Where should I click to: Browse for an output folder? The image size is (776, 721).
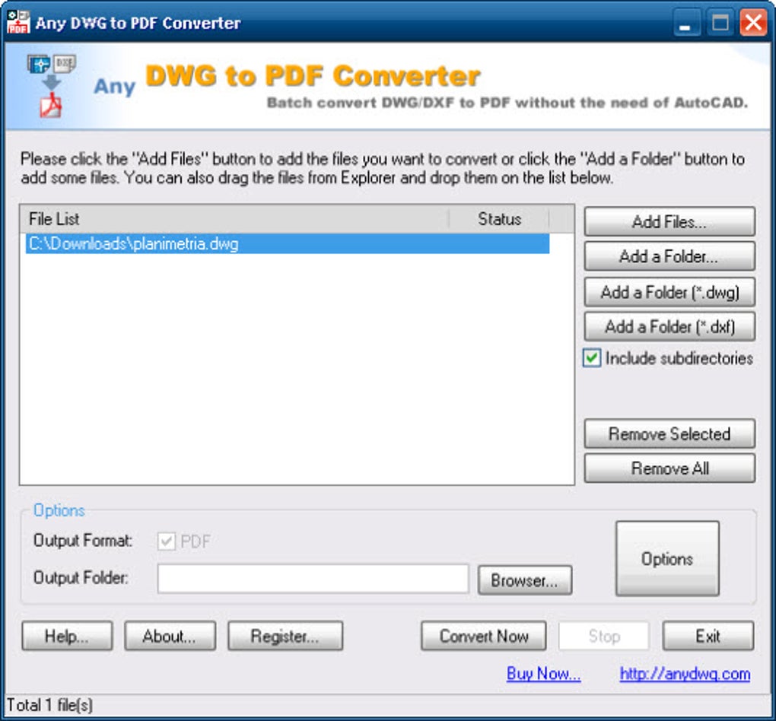525,580
